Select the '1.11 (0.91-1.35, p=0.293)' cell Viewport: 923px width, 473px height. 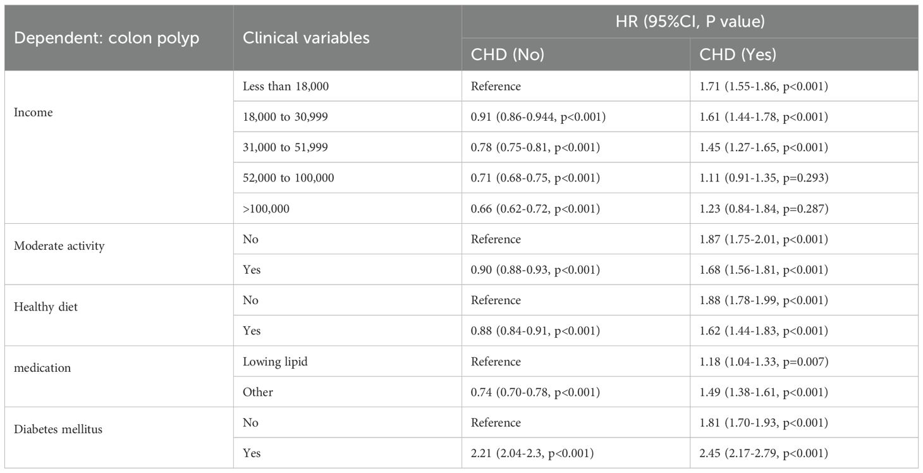point(764,178)
